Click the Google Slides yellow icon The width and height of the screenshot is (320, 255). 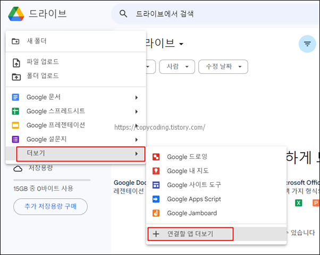15,125
